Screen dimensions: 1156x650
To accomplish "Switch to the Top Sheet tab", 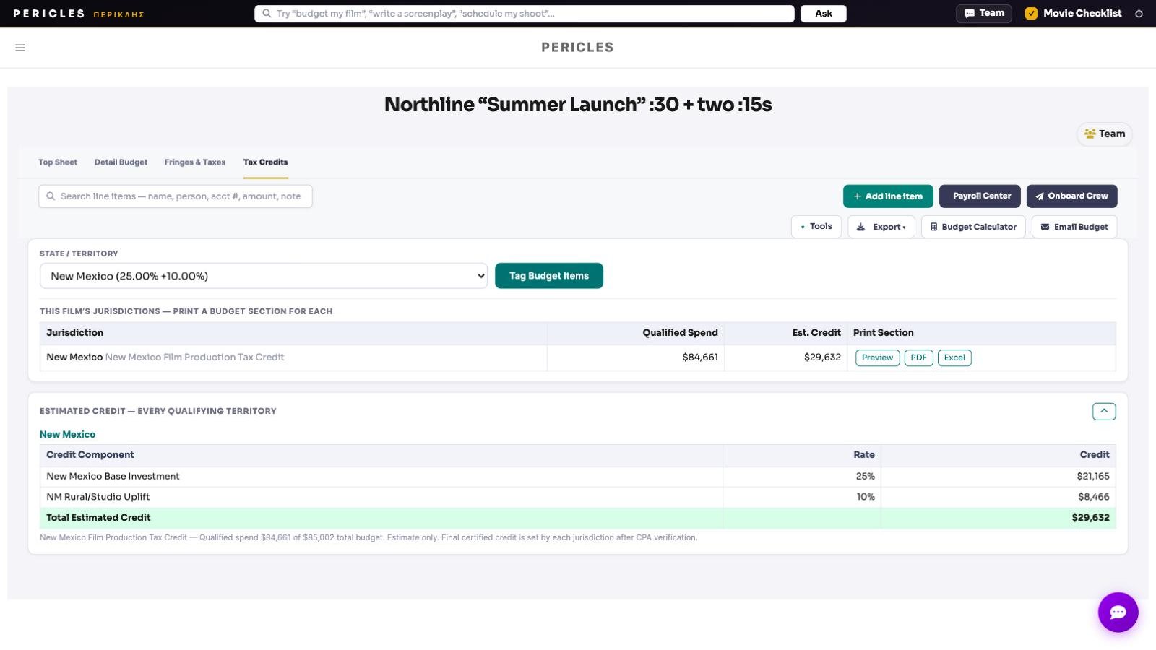I will click(58, 162).
